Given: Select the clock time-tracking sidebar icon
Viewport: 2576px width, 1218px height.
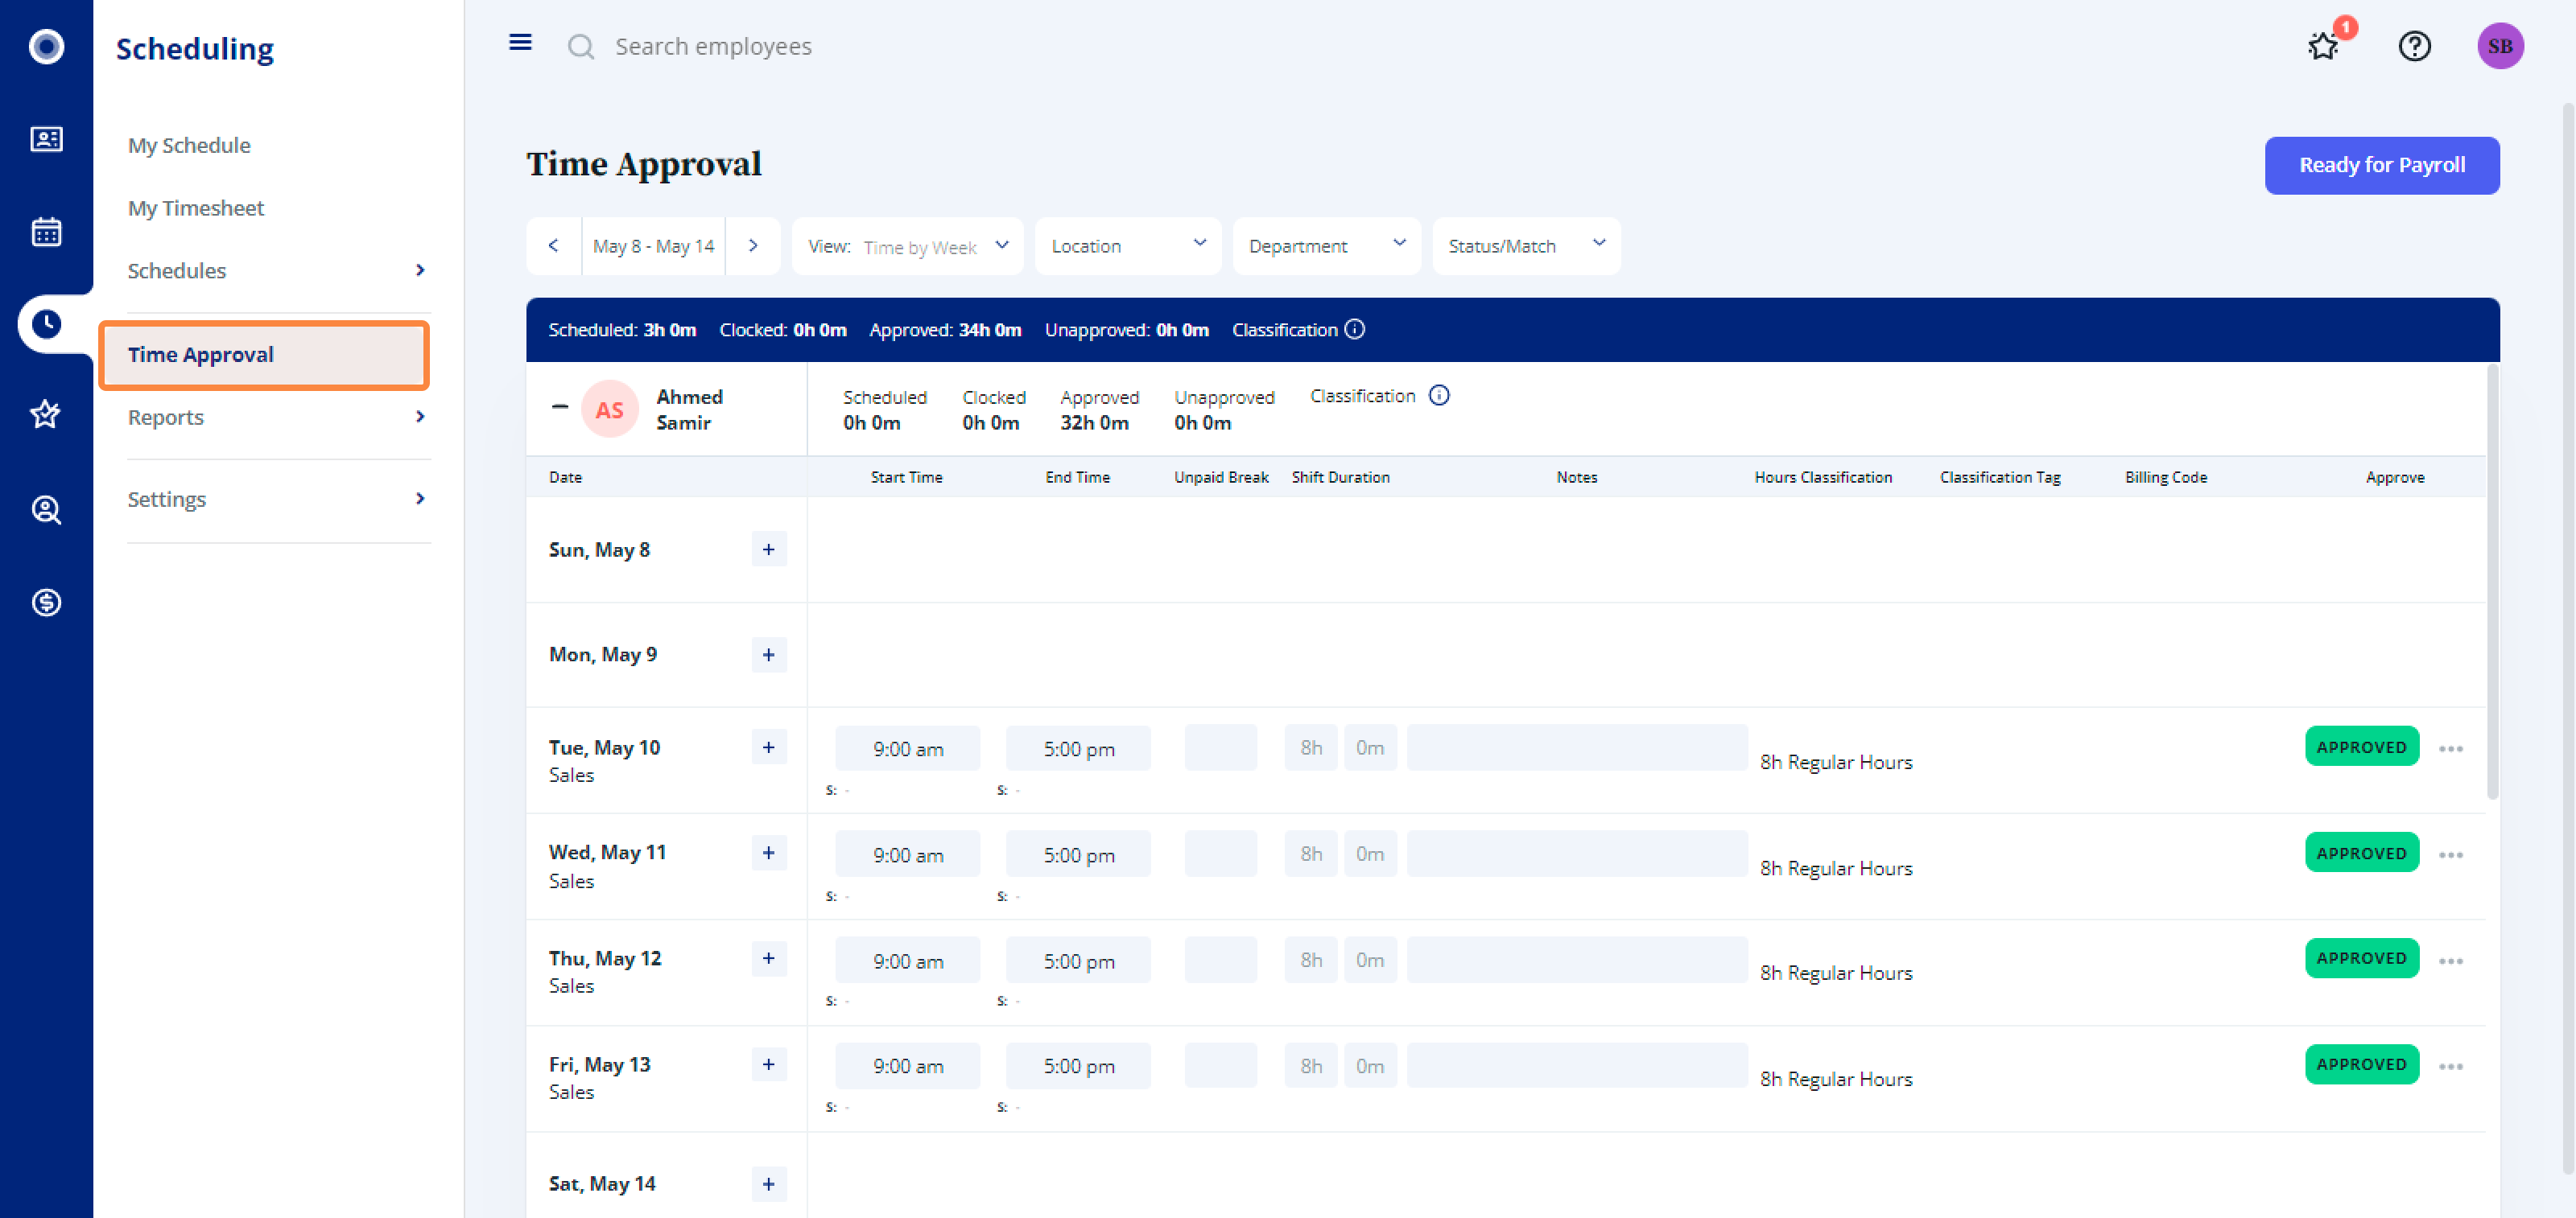Looking at the screenshot, I should [46, 323].
